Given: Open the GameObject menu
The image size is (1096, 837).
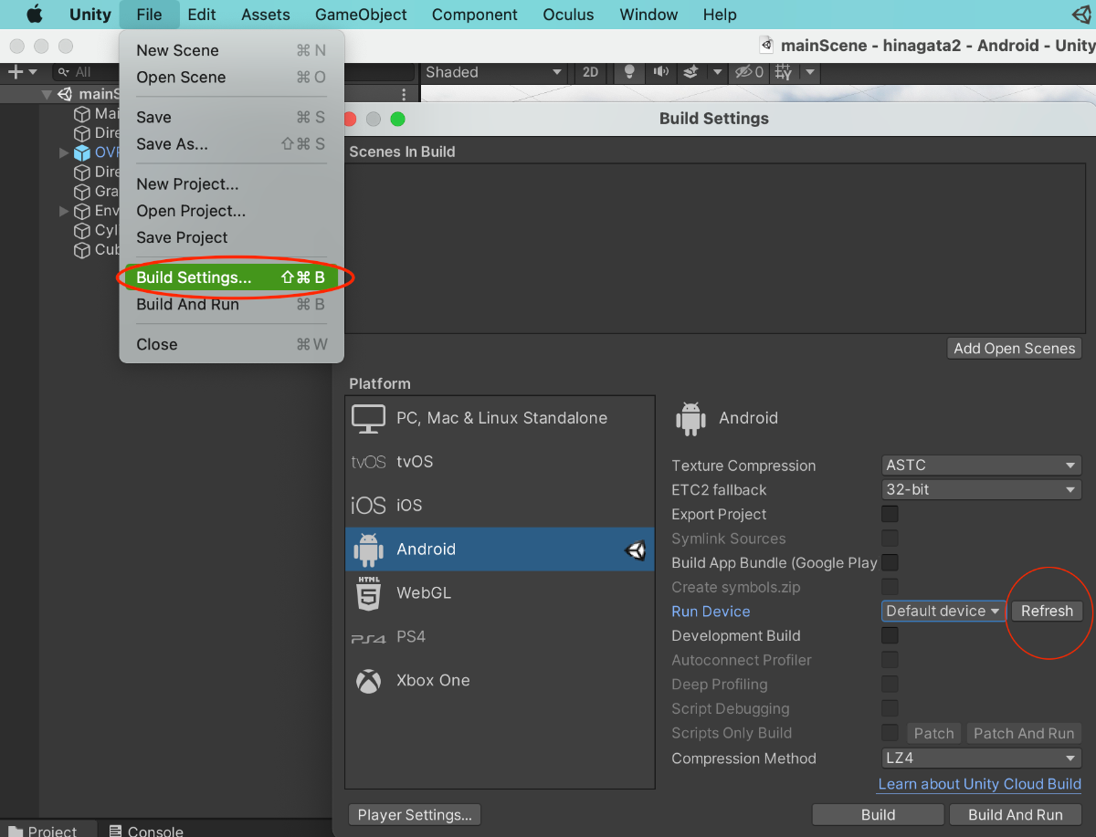Looking at the screenshot, I should (361, 15).
